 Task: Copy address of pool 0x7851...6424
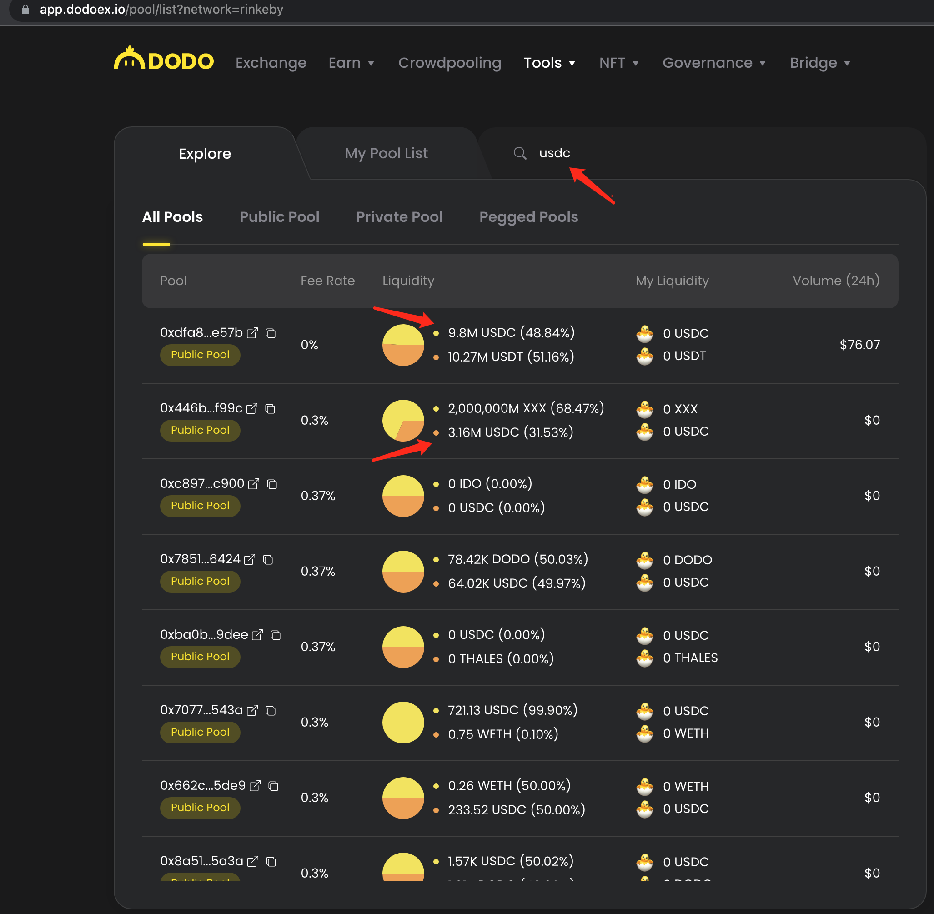(x=268, y=559)
